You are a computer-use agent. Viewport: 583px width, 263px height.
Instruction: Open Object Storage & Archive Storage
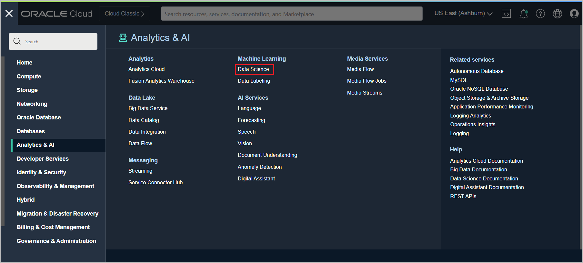489,98
